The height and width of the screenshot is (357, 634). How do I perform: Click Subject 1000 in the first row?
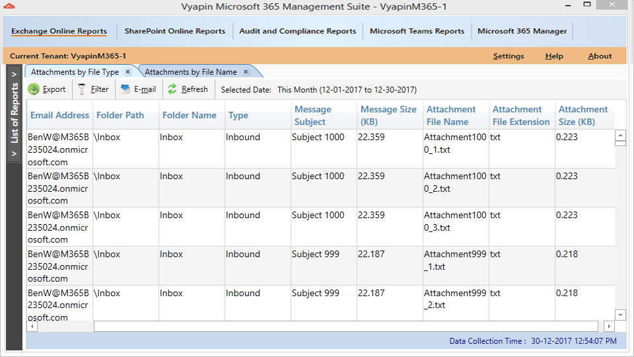[x=318, y=138]
